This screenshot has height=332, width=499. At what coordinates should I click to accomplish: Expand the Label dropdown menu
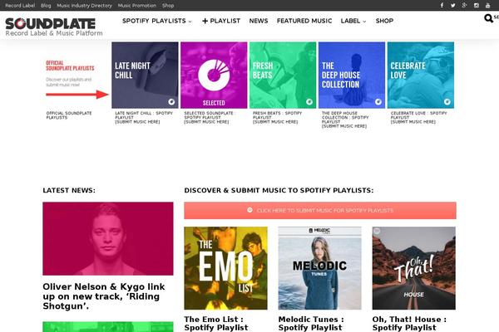coord(353,21)
